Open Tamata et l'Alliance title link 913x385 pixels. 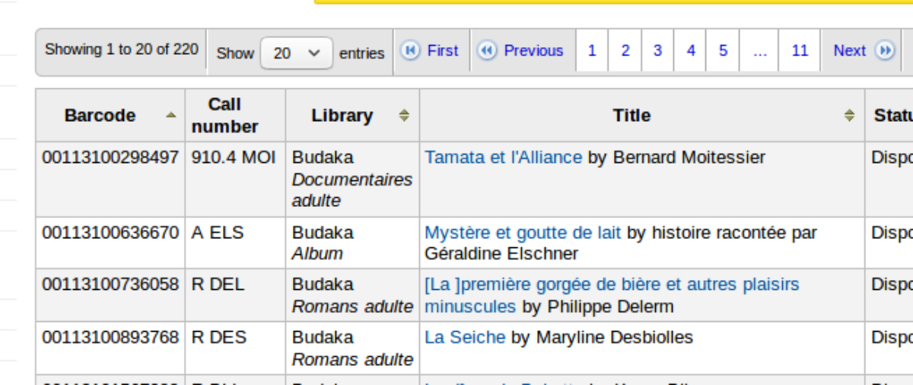[503, 157]
